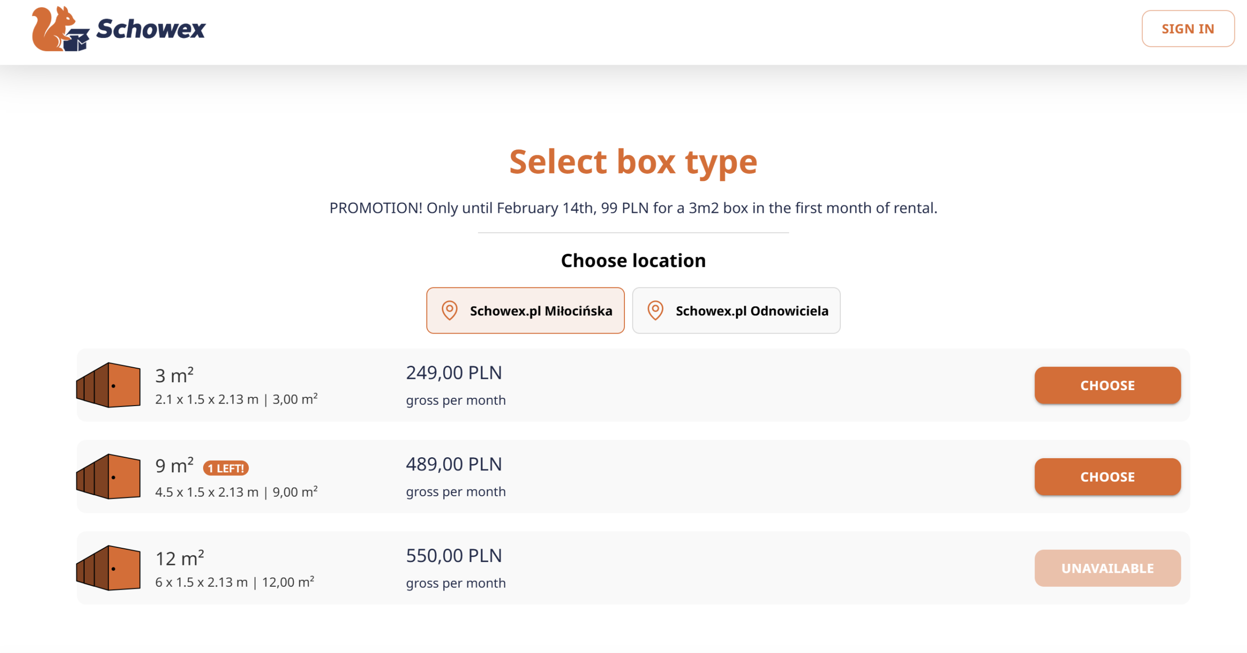
Task: Click the 550,00 PLN price
Action: coord(453,556)
